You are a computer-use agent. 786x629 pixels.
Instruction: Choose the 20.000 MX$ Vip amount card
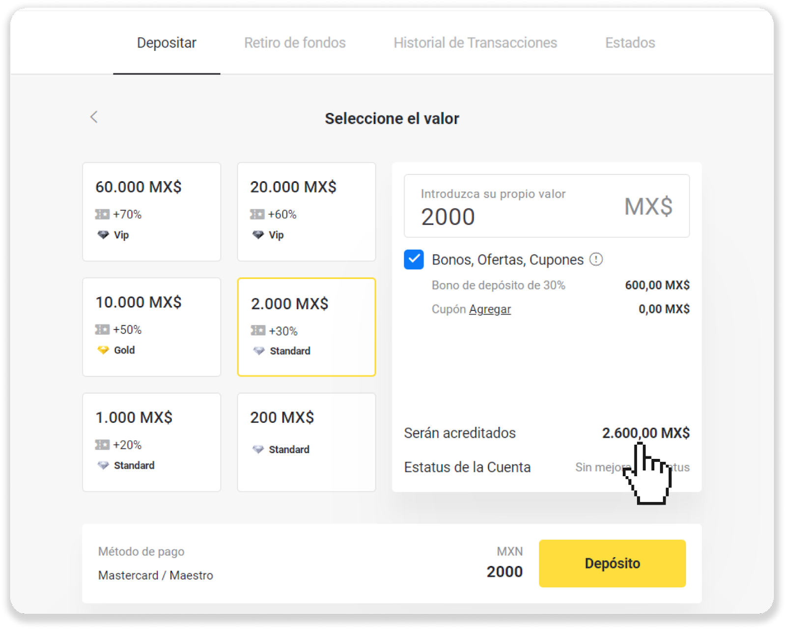(x=306, y=211)
